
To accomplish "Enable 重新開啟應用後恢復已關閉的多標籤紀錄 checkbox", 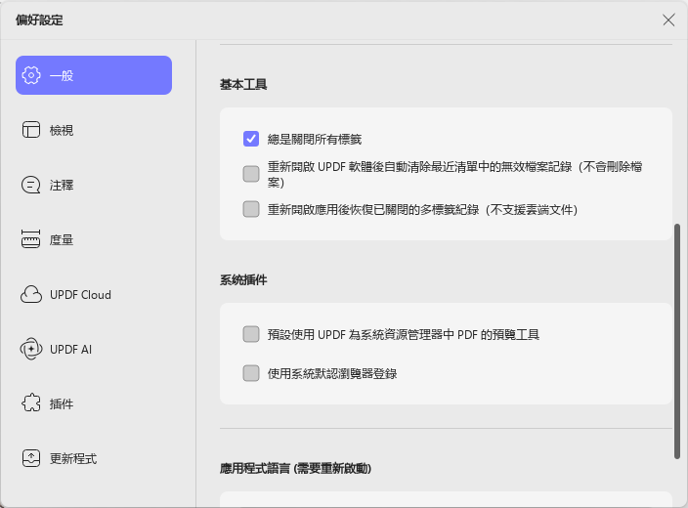I will (251, 209).
